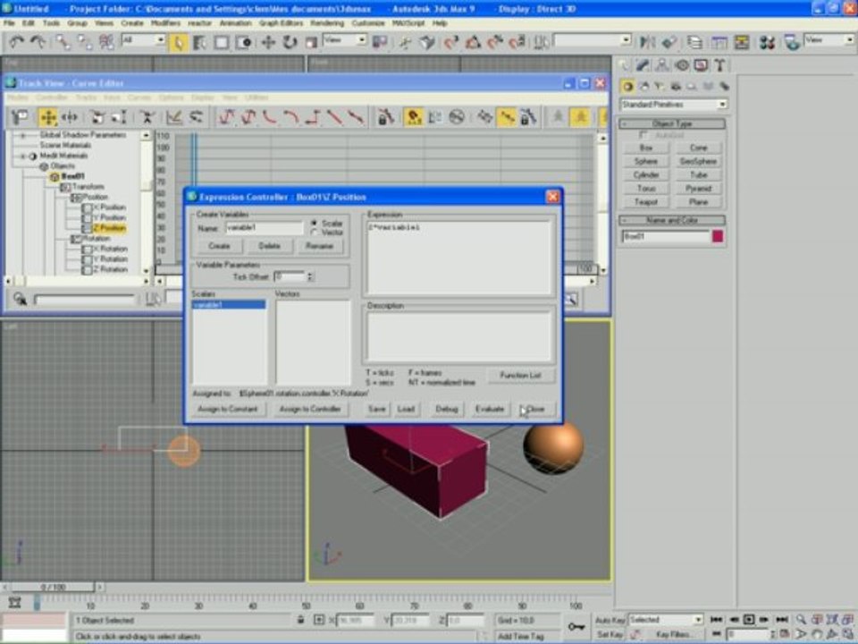Viewport: 858px width, 644px height.
Task: Select Draw Curves tool in Track View
Action: click(174, 116)
